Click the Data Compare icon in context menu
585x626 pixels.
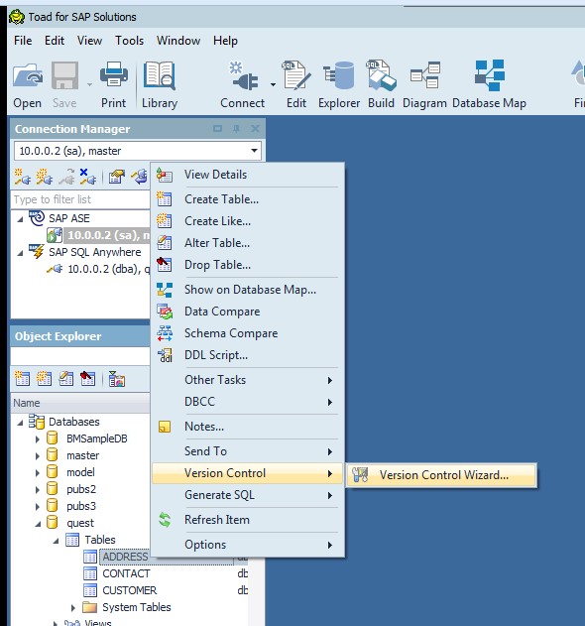[165, 312]
